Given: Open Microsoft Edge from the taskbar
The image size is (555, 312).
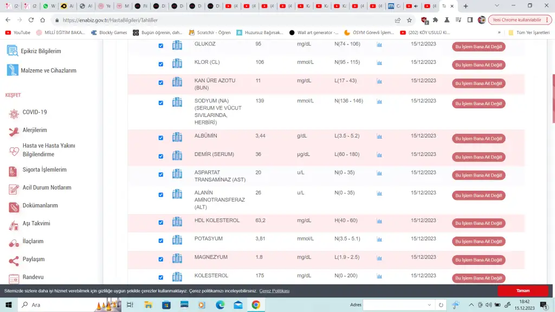Looking at the screenshot, I should [x=220, y=305].
